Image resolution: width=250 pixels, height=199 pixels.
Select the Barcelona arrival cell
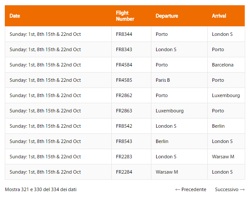[226, 65]
